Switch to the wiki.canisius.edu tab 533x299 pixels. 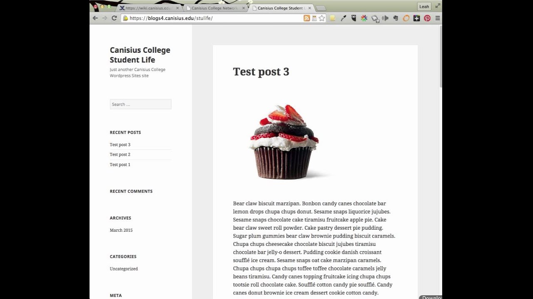149,8
